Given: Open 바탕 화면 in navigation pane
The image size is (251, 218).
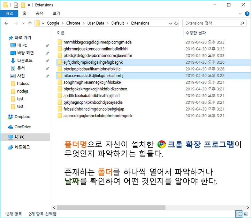Looking at the screenshot, I should pyautogui.click(x=25, y=53).
